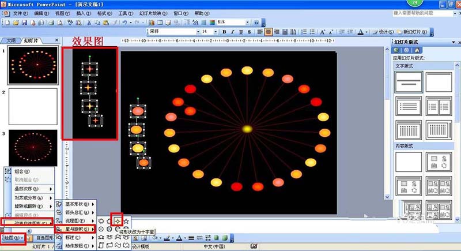Choose the 4-point star shape
The height and width of the screenshot is (251, 461).
point(118,221)
